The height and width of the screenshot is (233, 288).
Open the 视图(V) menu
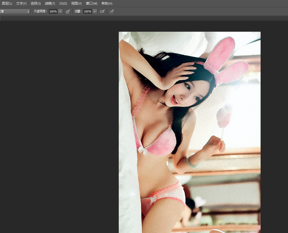[77, 3]
